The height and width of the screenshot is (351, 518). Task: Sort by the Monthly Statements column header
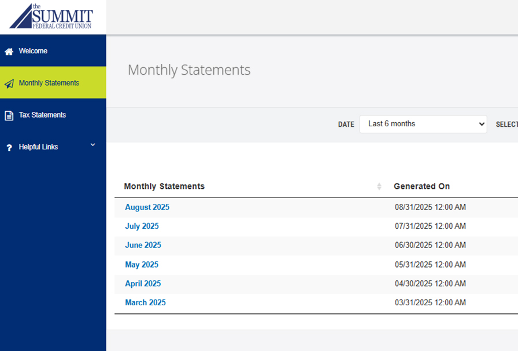[x=164, y=187]
